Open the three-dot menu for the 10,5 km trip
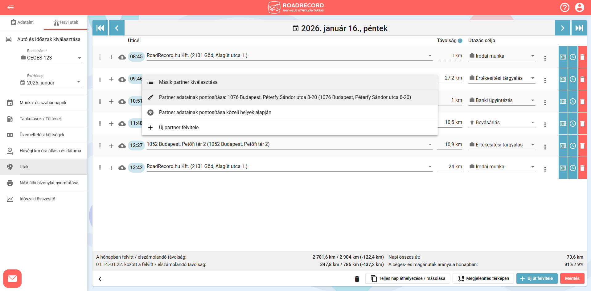 click(x=545, y=125)
